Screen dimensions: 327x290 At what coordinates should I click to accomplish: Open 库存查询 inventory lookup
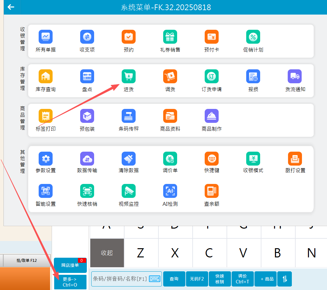(46, 77)
